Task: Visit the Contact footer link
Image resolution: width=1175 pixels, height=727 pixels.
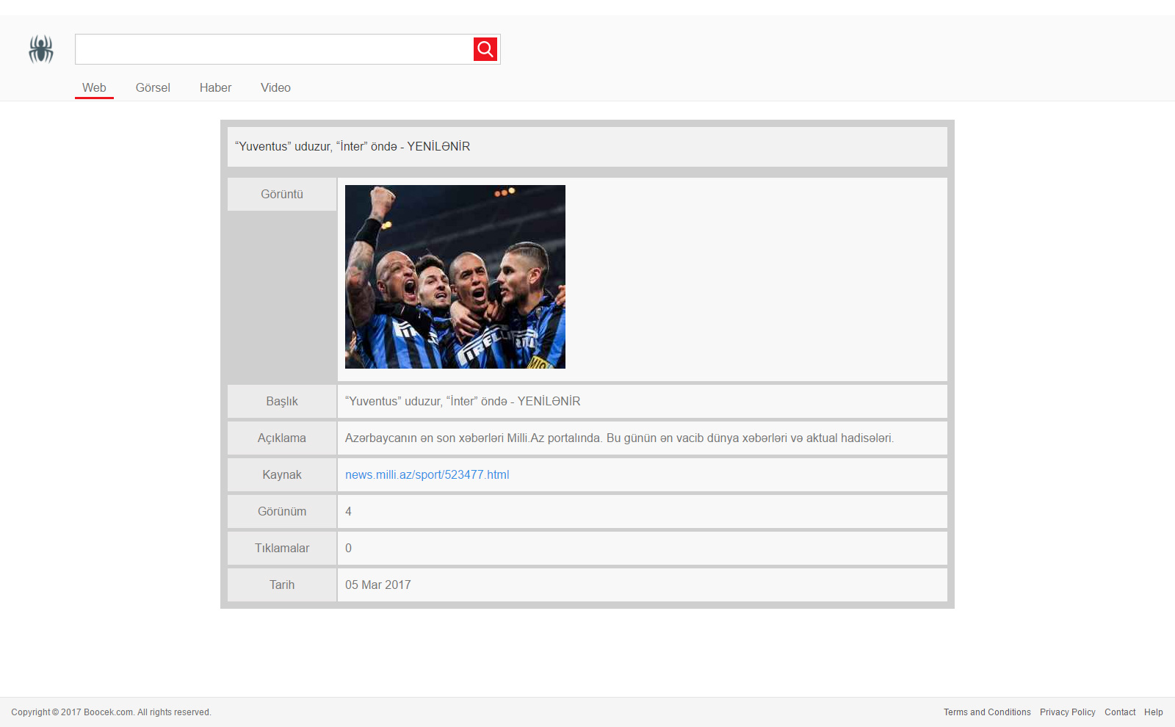Action: [1120, 712]
